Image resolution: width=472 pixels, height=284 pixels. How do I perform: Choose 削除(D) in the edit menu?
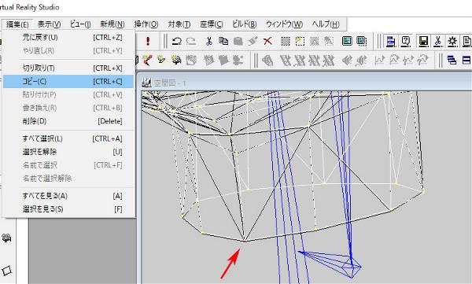68,121
